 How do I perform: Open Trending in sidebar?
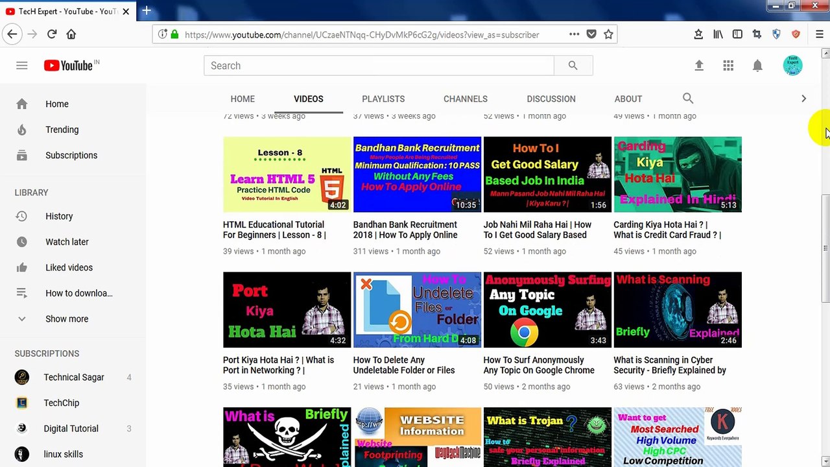[73, 130]
